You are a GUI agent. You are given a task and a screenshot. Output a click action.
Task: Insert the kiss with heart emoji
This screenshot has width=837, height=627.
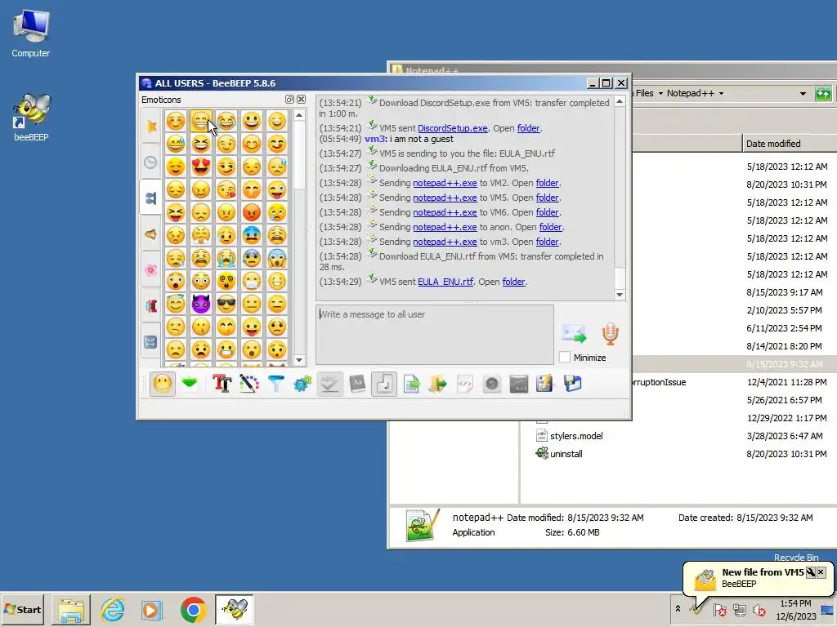pos(226,189)
